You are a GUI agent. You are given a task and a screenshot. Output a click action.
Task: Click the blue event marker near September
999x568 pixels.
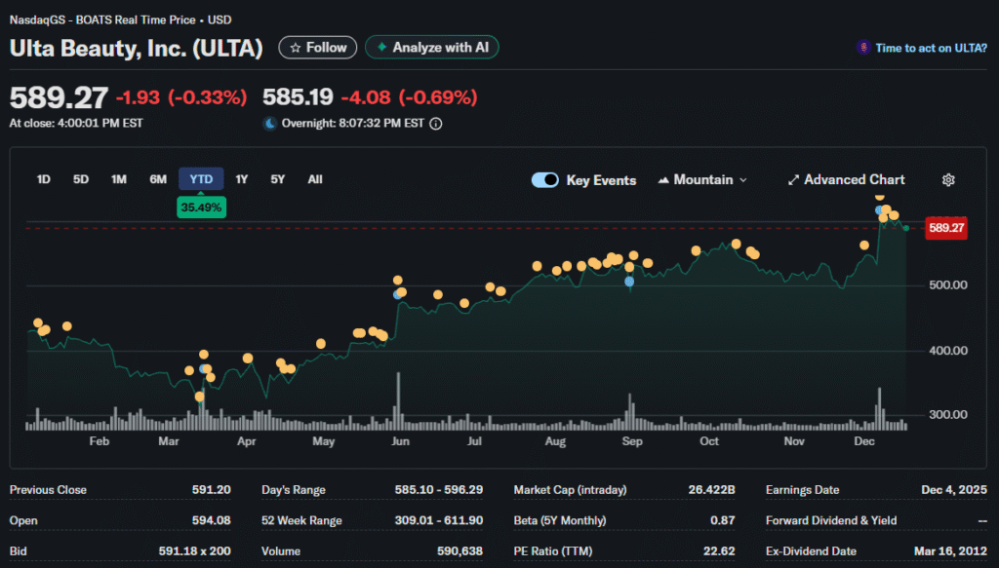pos(629,282)
